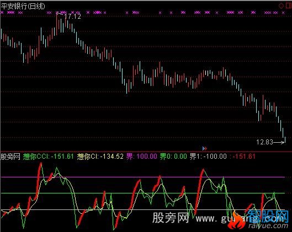
Task: Click the chart title 平安银行(日线)
Action: 23,6
